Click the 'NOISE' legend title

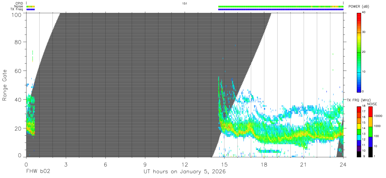click(372, 104)
